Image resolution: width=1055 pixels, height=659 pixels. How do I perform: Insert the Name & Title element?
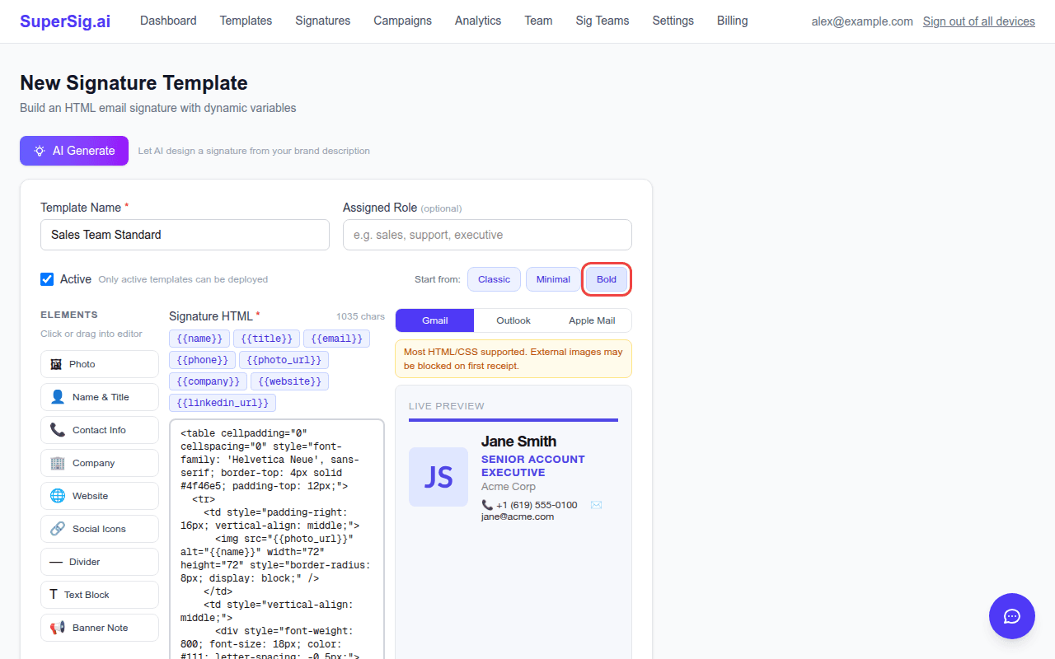(x=100, y=397)
